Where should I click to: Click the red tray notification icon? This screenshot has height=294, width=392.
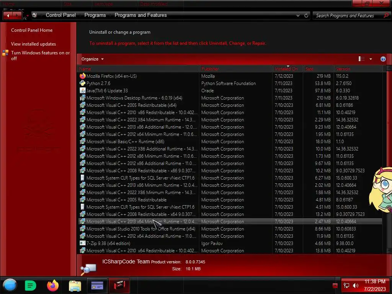(x=335, y=286)
